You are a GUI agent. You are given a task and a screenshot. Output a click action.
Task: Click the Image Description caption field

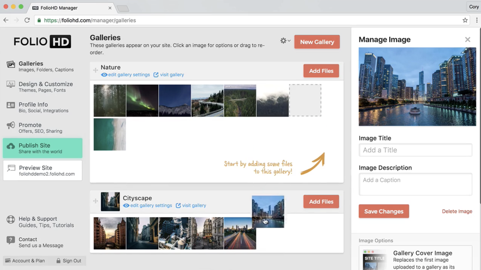coord(416,184)
